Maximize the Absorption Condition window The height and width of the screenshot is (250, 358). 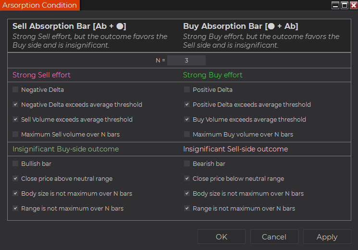coord(344,5)
